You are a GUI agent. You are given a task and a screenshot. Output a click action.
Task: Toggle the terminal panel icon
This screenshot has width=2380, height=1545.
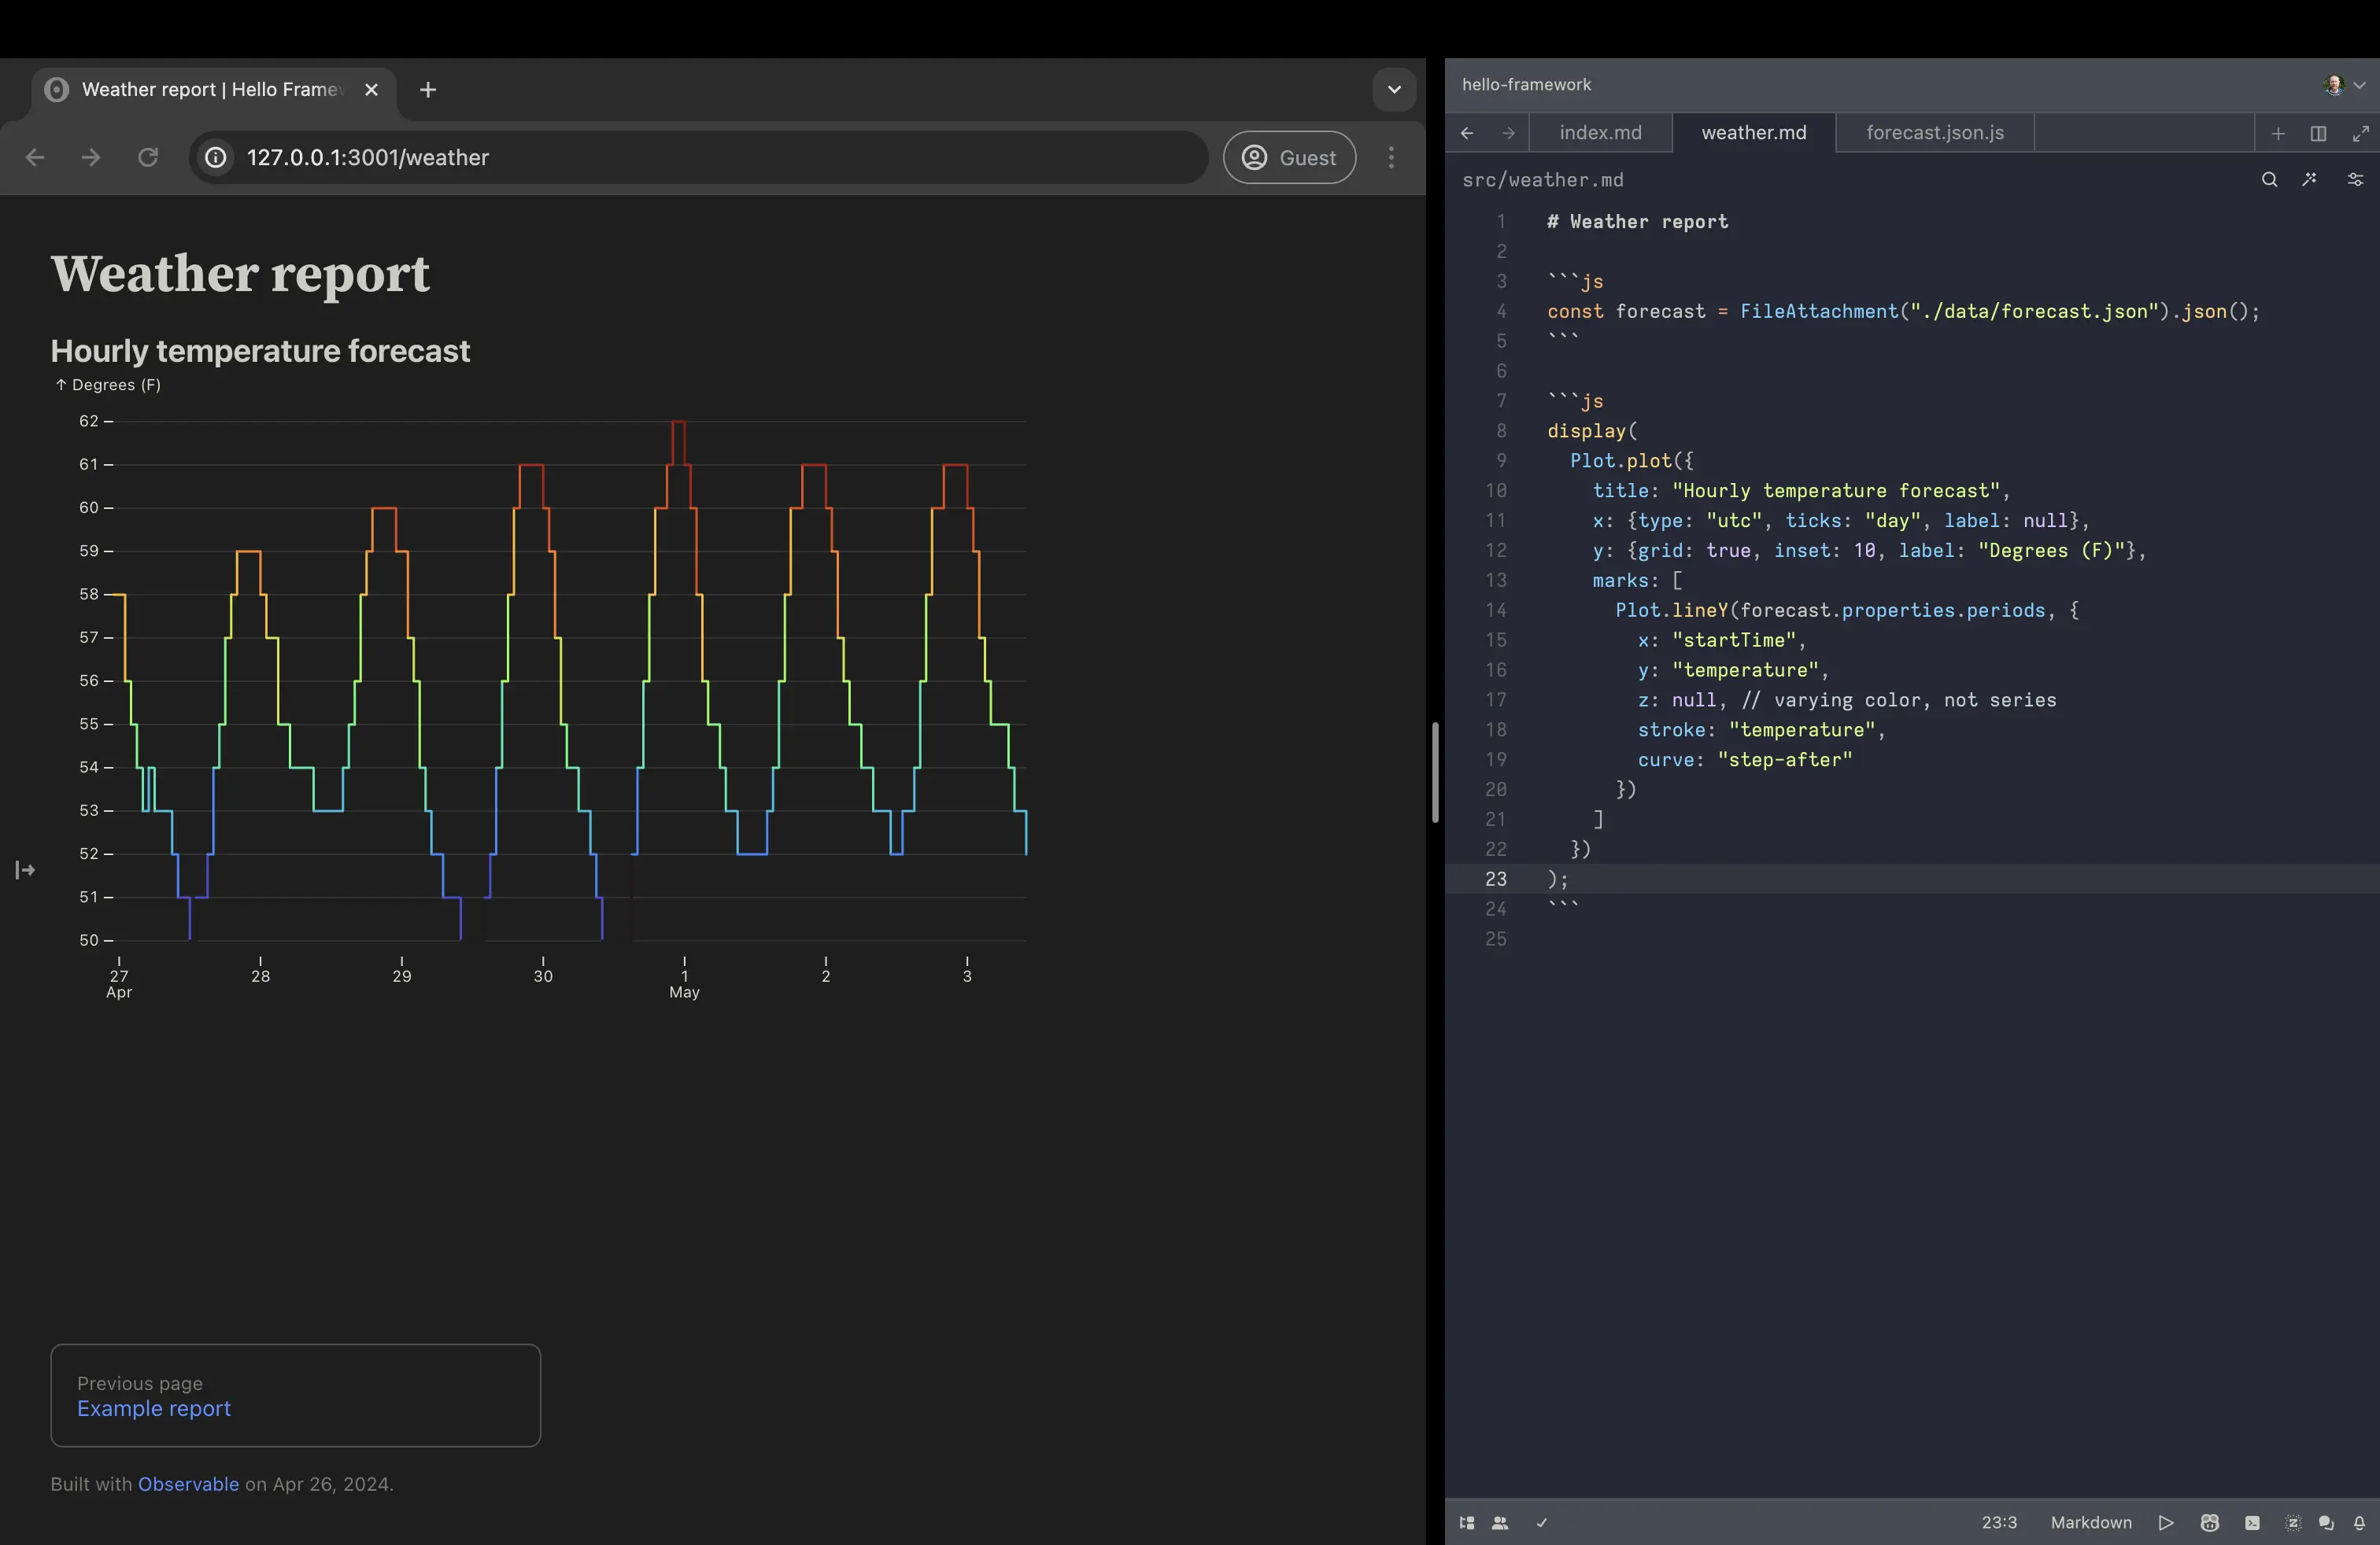(2252, 1523)
